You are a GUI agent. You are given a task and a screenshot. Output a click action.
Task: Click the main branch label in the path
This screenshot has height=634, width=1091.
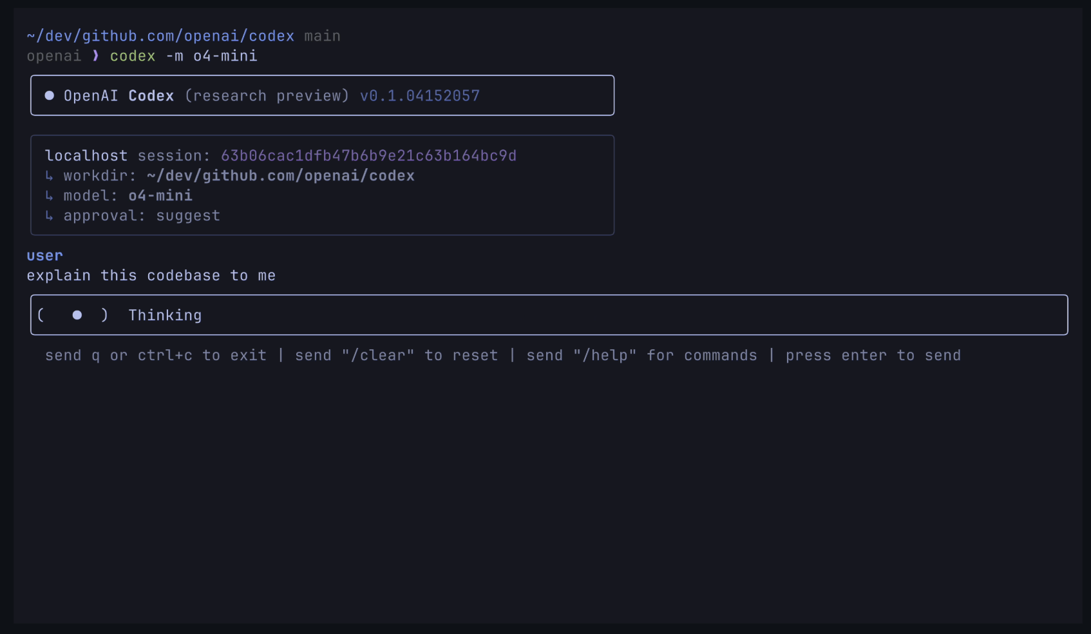point(323,35)
